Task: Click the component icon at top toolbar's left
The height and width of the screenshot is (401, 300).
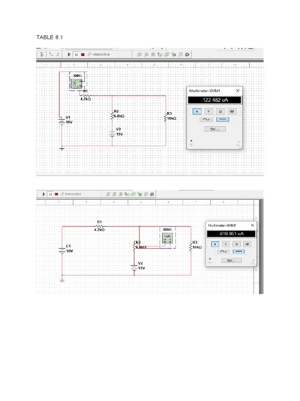Action: (42, 54)
